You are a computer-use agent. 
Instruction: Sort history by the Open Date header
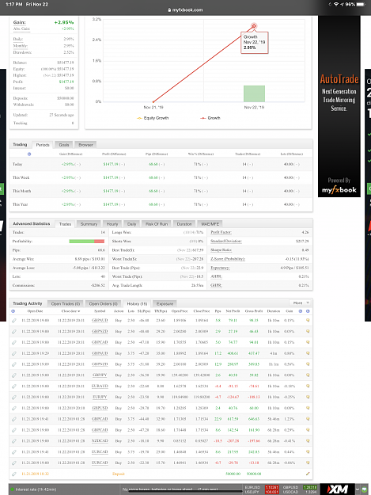[35, 311]
